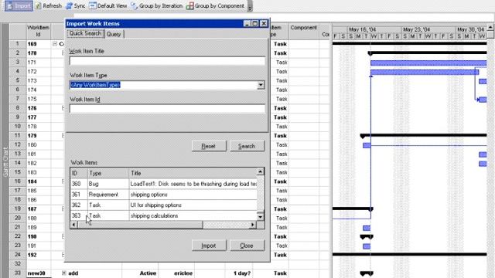This screenshot has height=278, width=495.
Task: Click the Work Items horizontal scrollbar thumb
Action: click(x=140, y=225)
